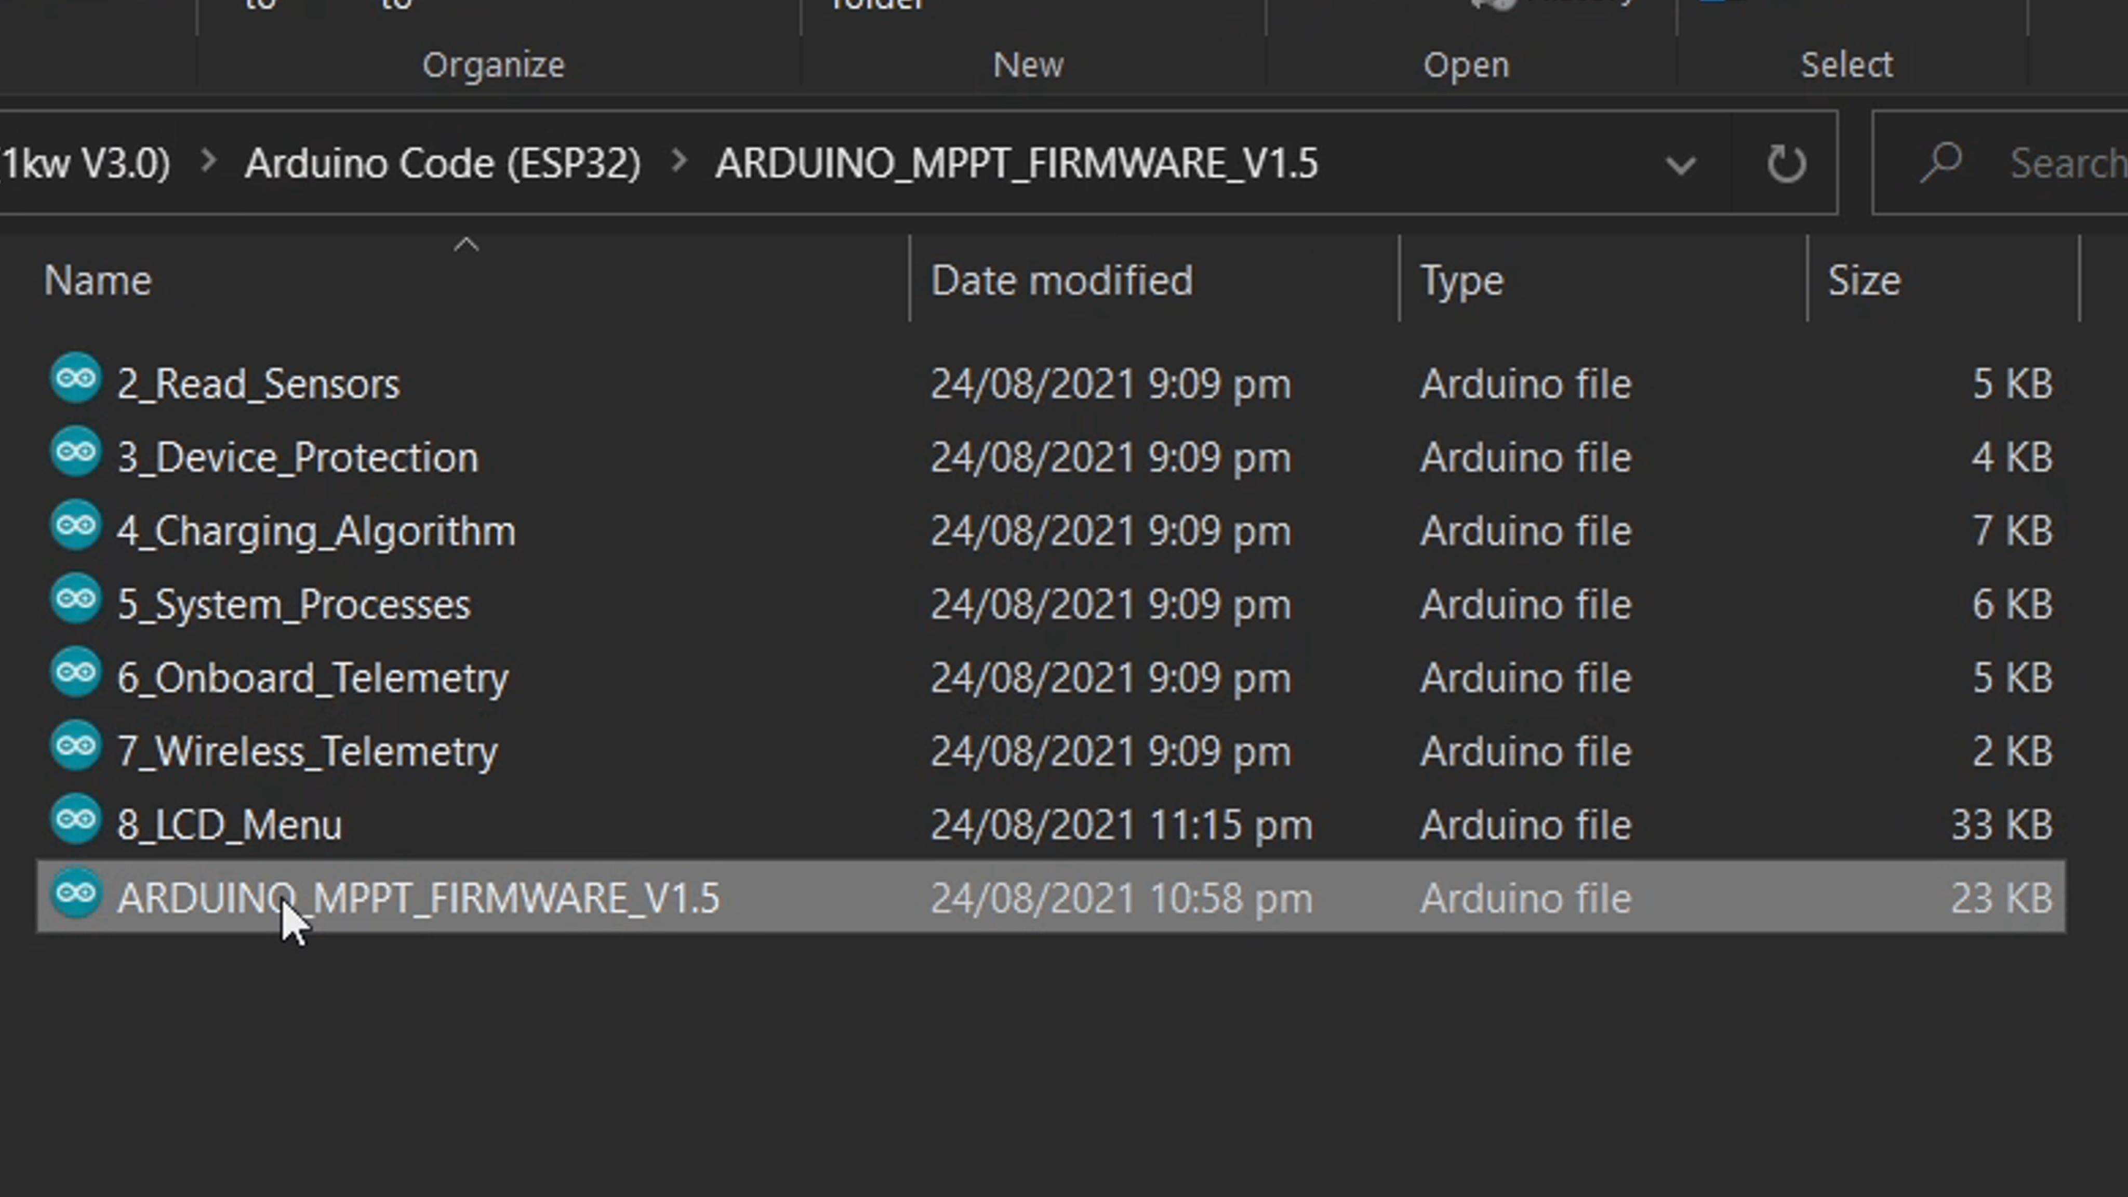Click the 23 KB size cell
2128x1197 pixels.
point(2002,899)
